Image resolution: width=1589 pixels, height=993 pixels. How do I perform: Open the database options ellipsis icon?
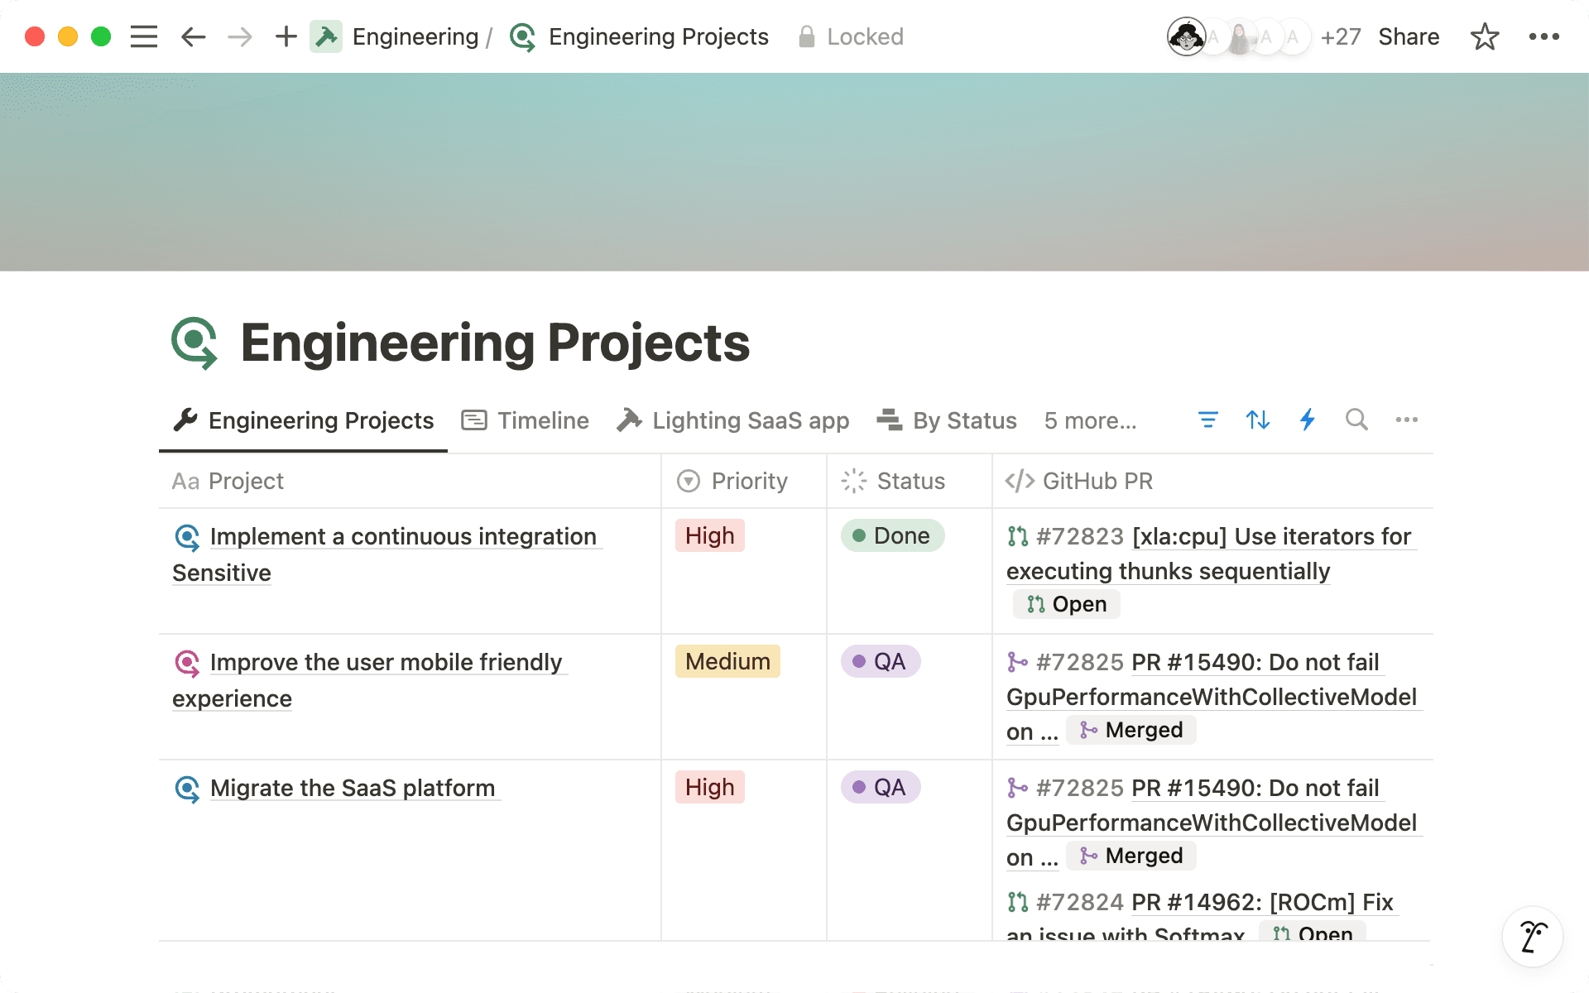point(1406,420)
